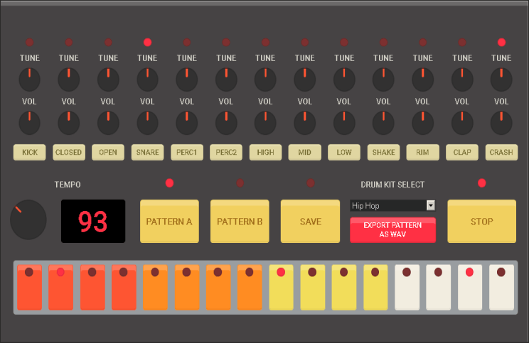The image size is (529, 343).
Task: Click Export Pattern as WAV
Action: pos(392,230)
